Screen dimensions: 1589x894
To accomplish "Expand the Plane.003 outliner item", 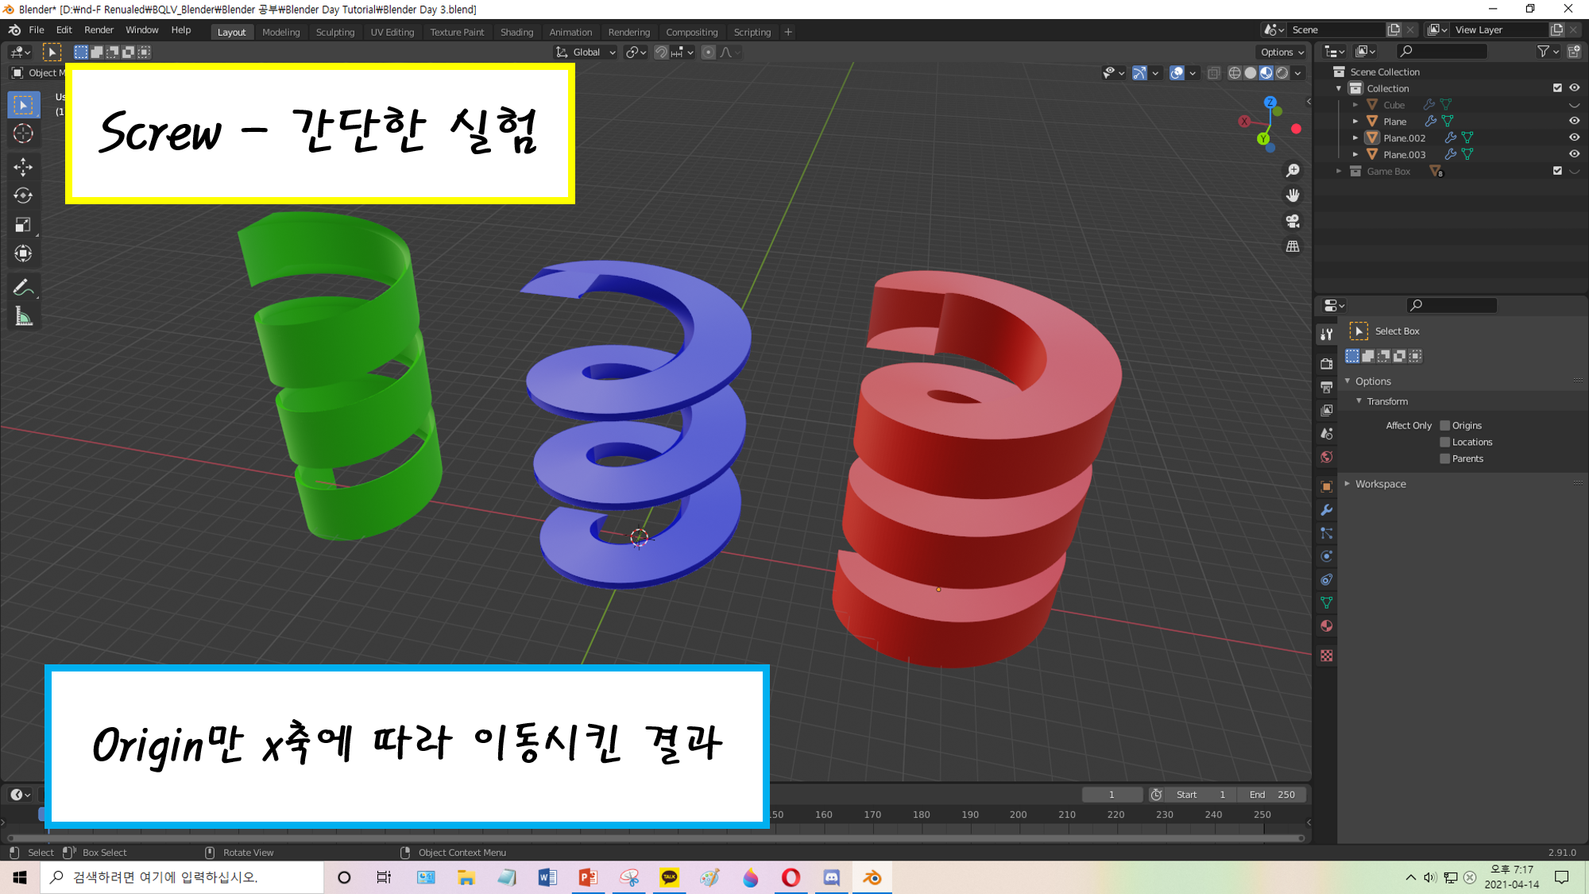I will pos(1355,154).
